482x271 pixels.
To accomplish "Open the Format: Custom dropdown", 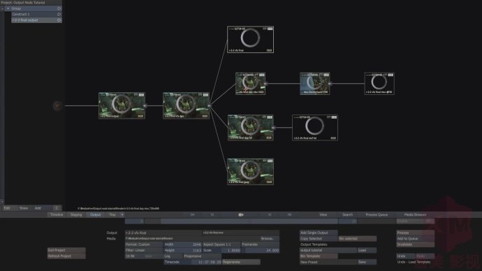I will click(144, 244).
